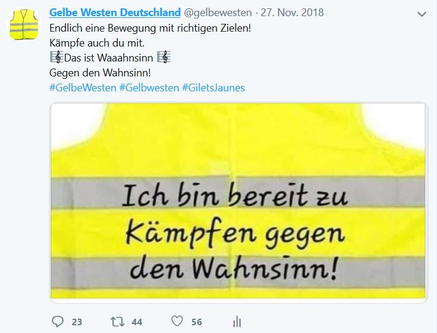Open tweet analytics bar chart icon
This screenshot has height=333, width=437.
click(237, 322)
